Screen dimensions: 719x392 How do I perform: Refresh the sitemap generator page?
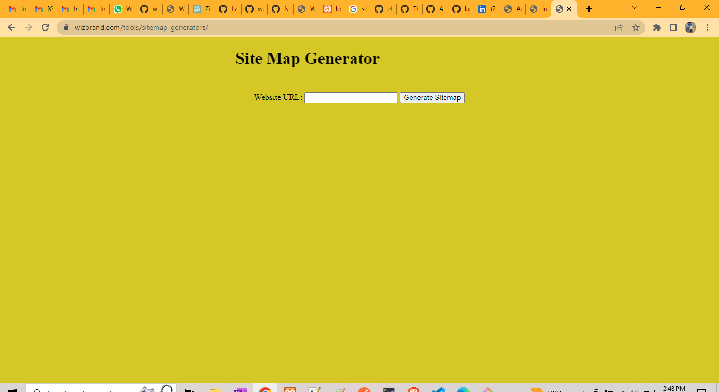44,27
